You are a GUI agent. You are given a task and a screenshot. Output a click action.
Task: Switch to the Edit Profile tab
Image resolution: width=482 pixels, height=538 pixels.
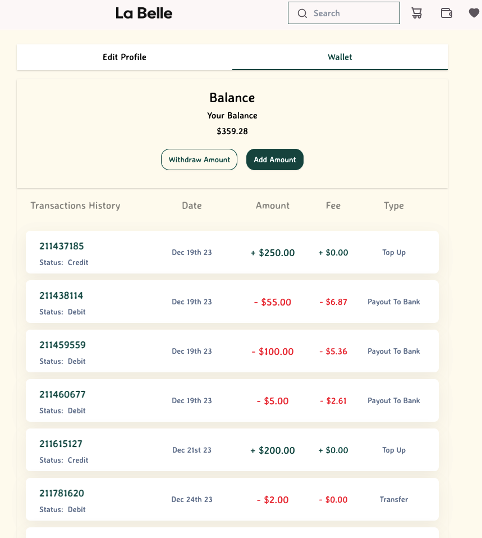pos(125,57)
